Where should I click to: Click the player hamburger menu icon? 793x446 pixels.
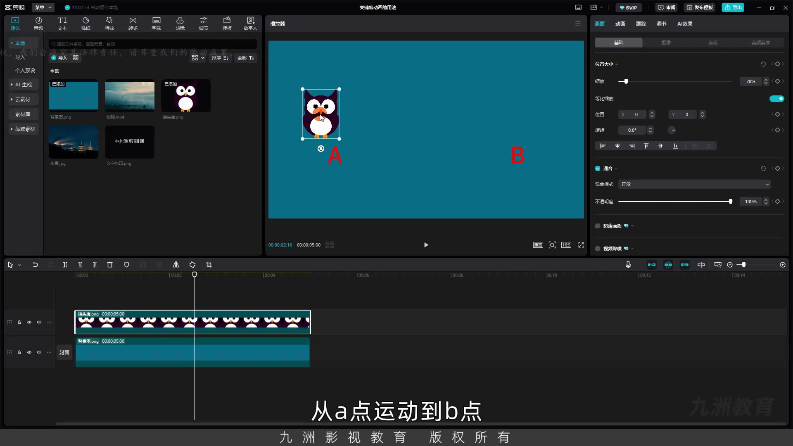[x=578, y=24]
